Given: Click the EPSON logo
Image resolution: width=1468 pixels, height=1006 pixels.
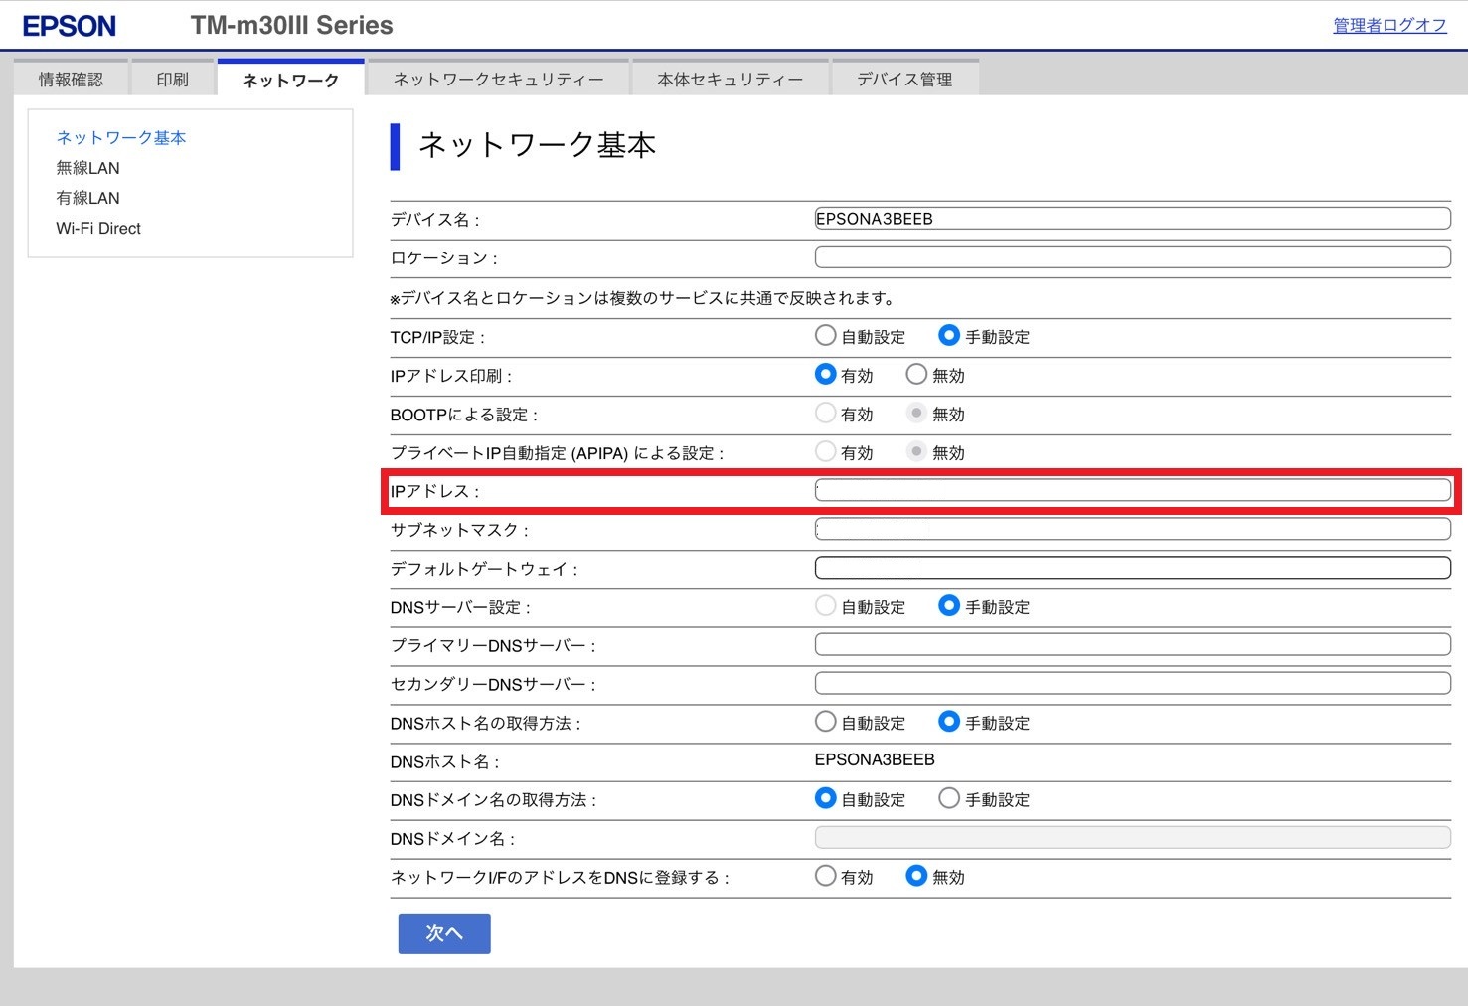Looking at the screenshot, I should (x=70, y=26).
